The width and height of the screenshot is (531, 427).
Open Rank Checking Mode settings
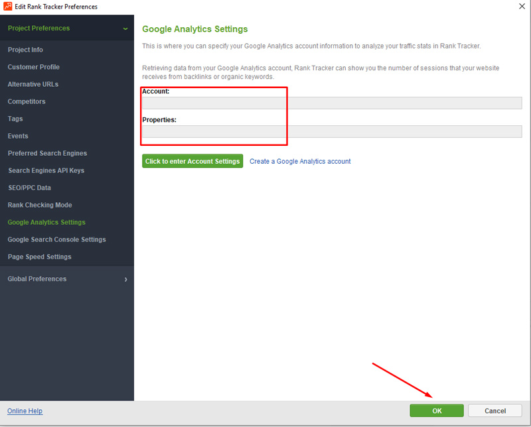40,205
